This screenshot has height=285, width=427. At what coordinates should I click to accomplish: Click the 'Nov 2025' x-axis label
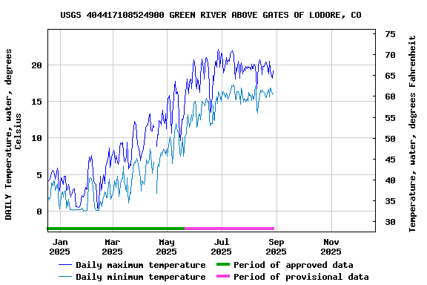(331, 246)
